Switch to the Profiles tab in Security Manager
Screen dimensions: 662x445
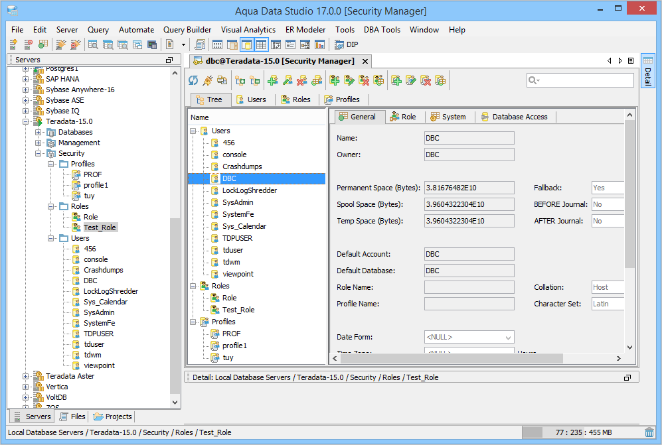[342, 99]
